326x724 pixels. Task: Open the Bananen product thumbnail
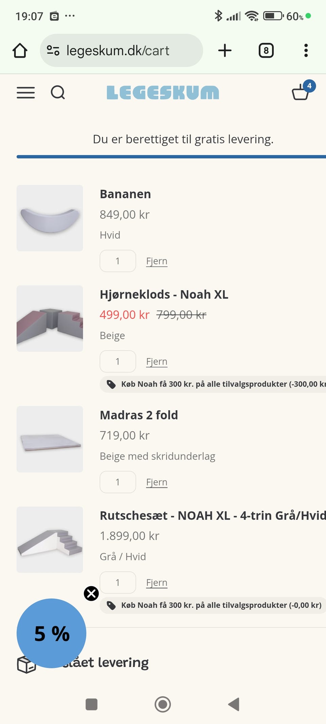pos(50,218)
